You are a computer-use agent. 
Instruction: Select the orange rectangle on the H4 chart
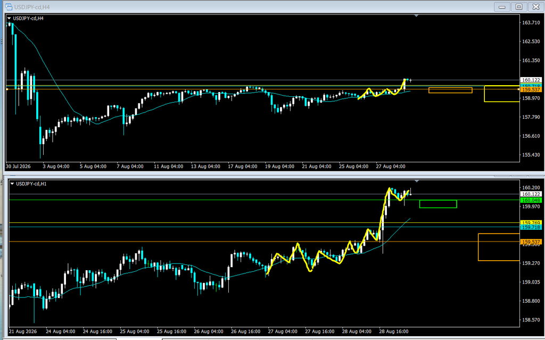450,90
